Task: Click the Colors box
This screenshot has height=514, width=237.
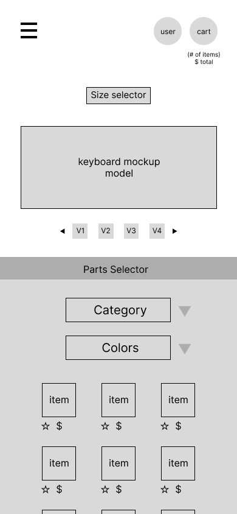Action: click(118, 348)
